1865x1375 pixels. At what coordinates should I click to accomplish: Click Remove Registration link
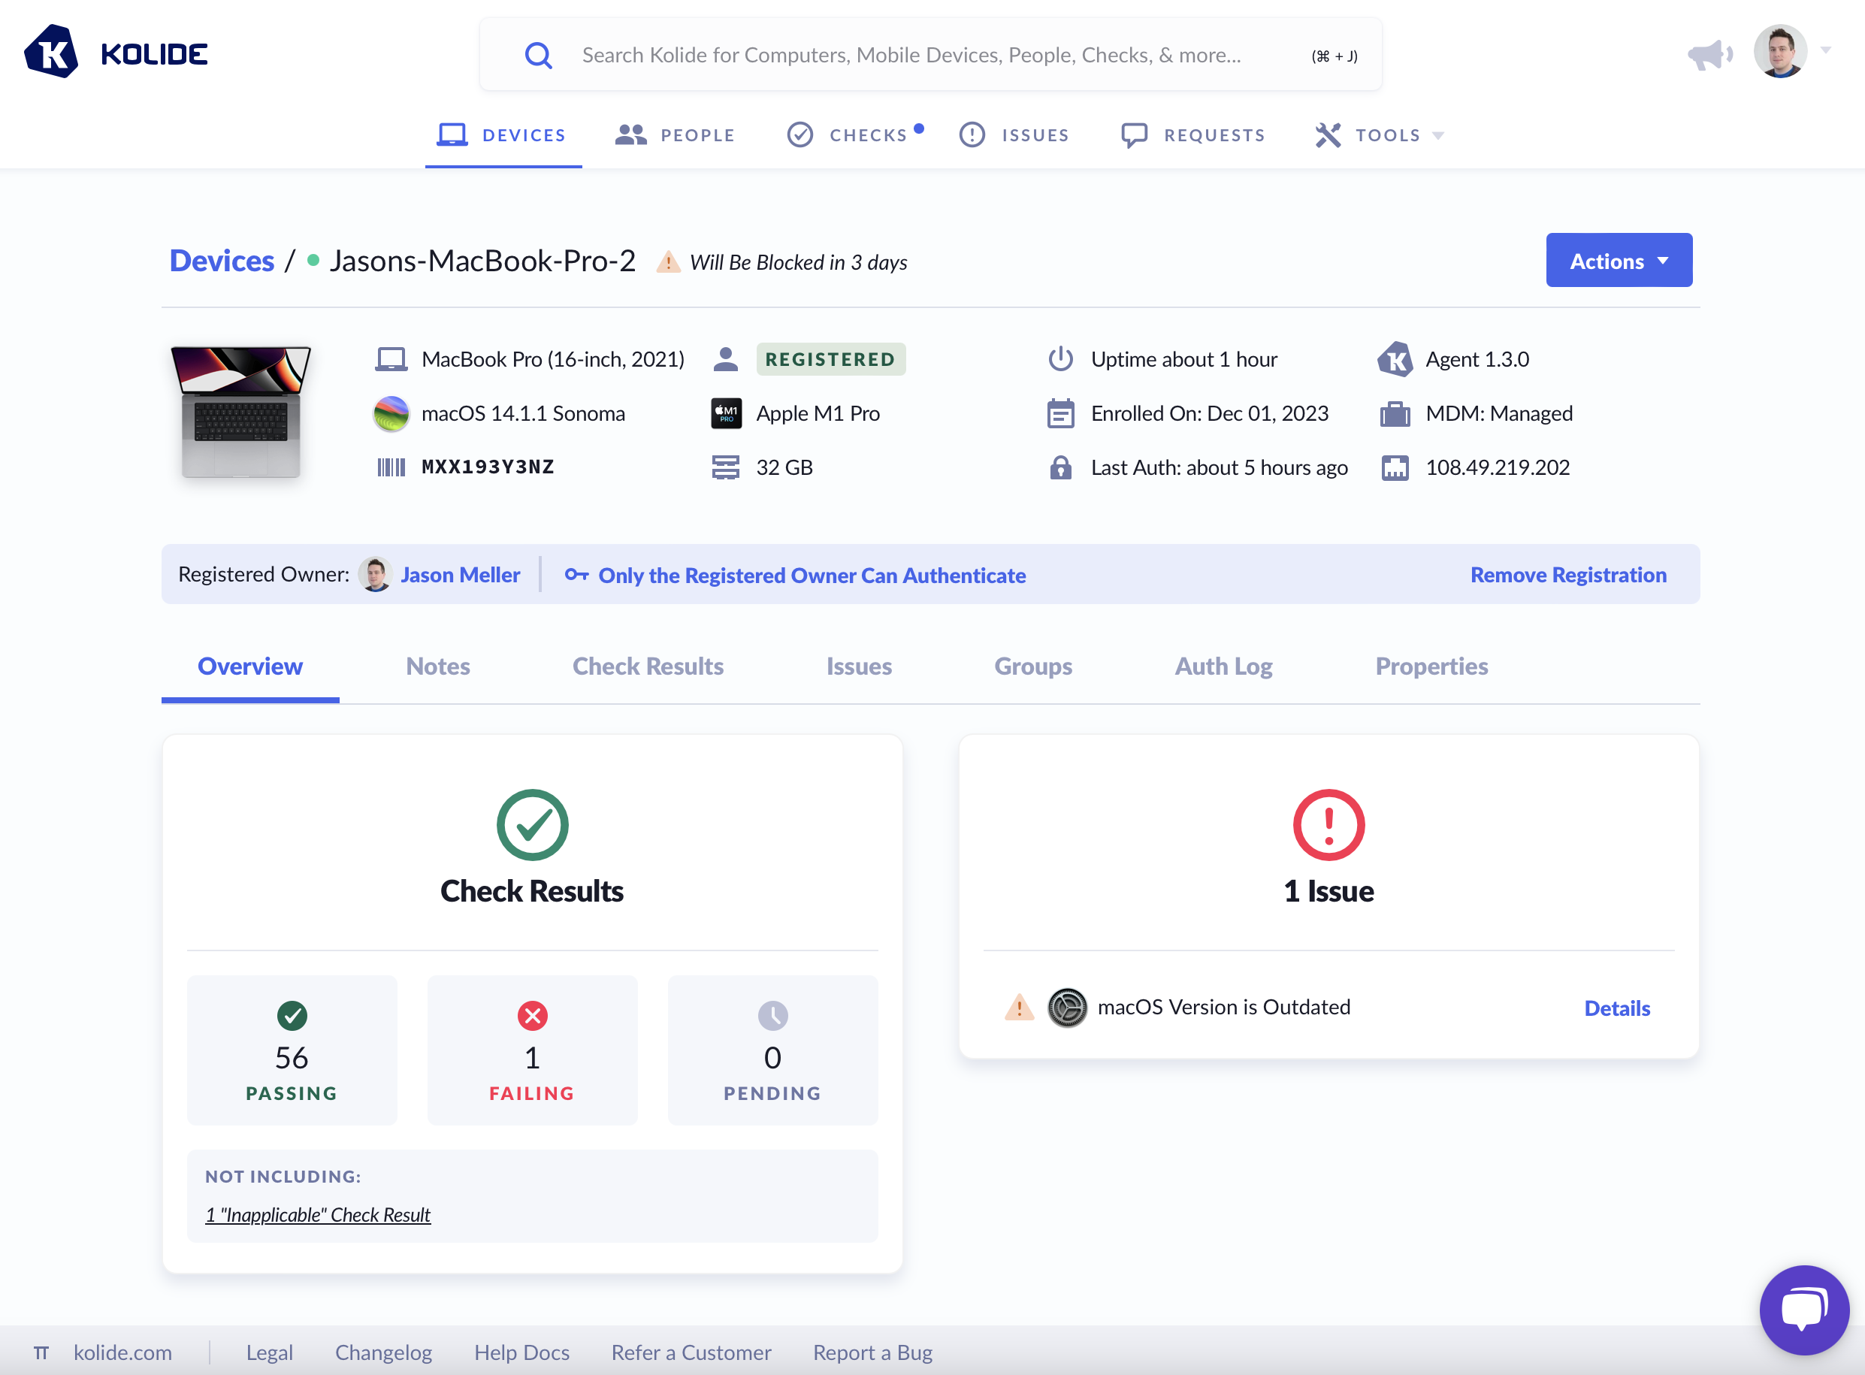[x=1568, y=575]
